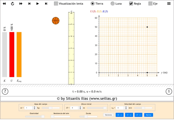Click the Sitsanlis Ilias copyright text
Image resolution: width=174 pixels, height=130 pixels.
(x=87, y=99)
